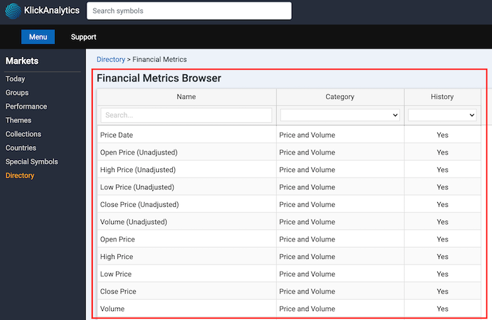Viewport: 492px width, 320px height.
Task: Select Performance in the sidebar
Action: click(26, 107)
